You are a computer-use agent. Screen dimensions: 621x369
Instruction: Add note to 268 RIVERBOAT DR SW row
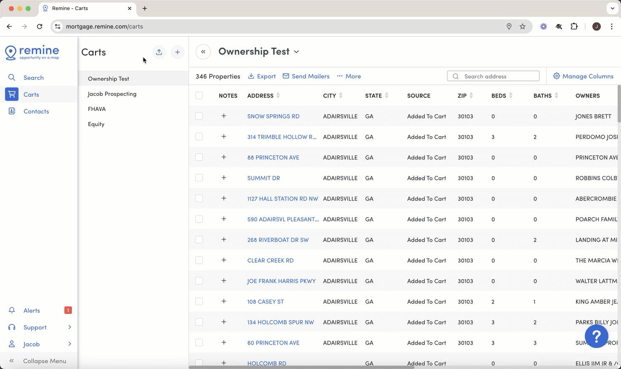click(x=224, y=240)
